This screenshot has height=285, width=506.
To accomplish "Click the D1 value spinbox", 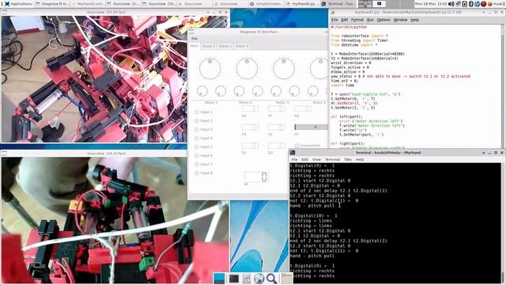I will coord(250,146).
